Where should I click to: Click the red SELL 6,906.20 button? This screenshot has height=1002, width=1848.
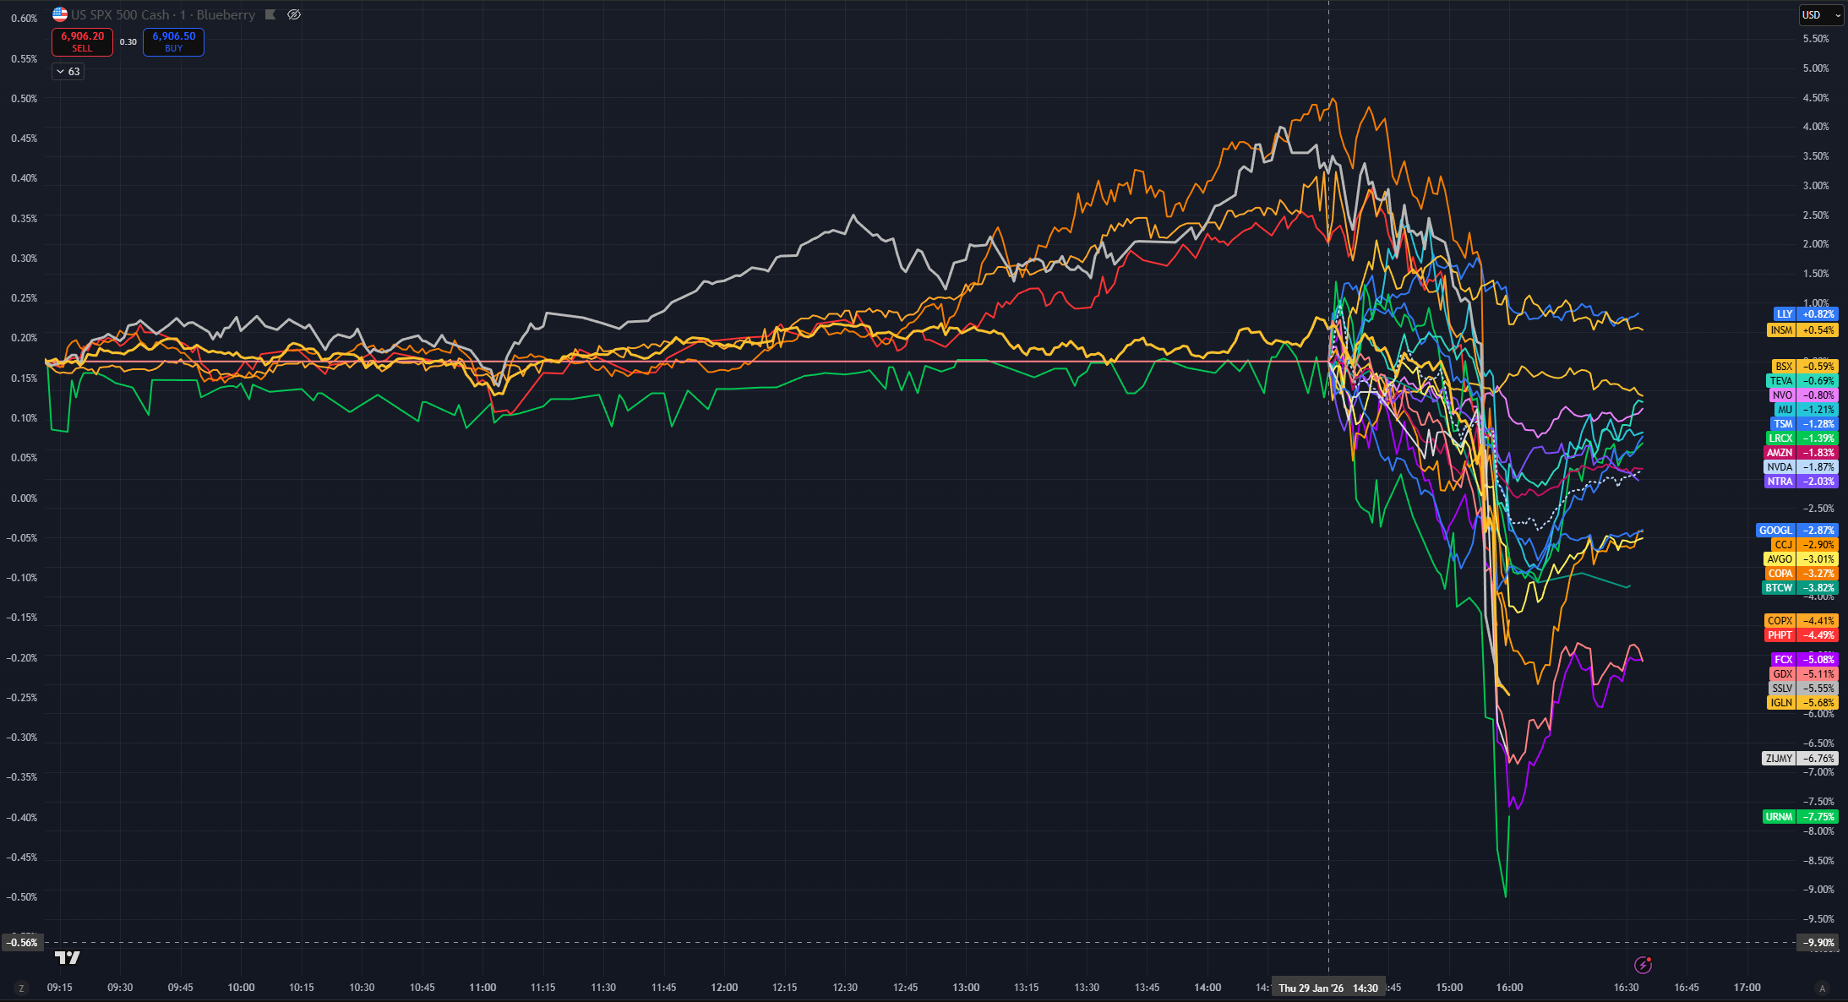(x=82, y=41)
